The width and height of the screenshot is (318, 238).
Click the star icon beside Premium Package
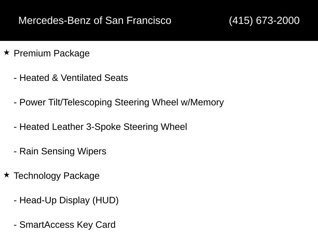click(7, 53)
